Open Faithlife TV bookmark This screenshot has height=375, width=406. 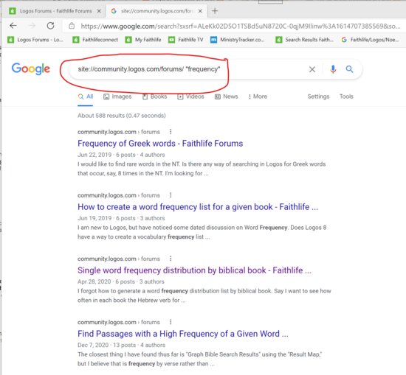[x=186, y=40]
